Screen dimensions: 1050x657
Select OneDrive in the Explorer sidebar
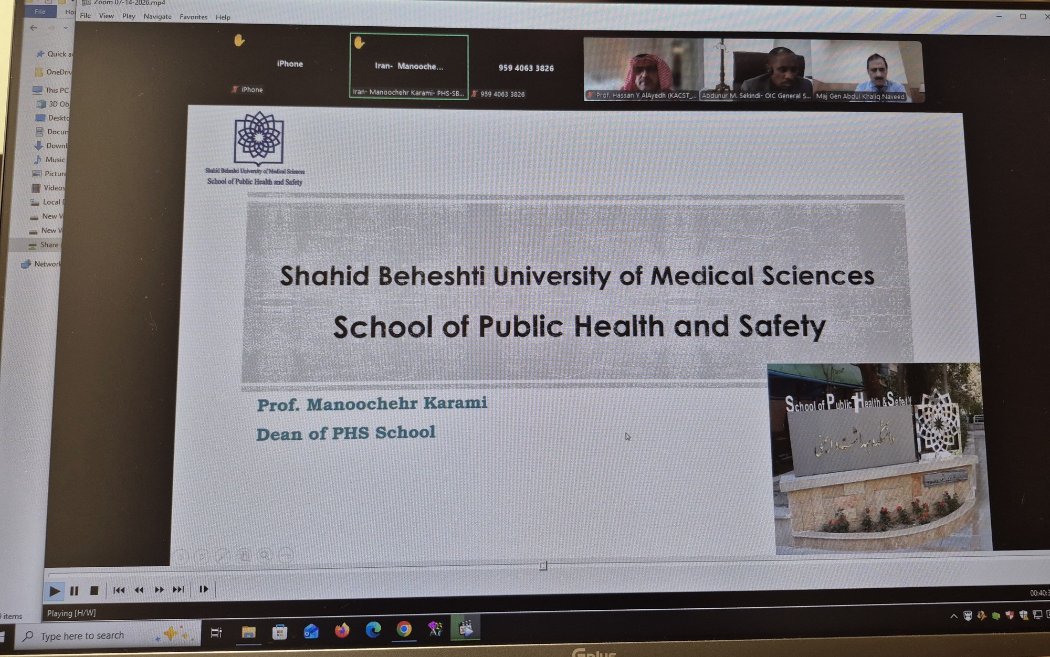[x=54, y=72]
